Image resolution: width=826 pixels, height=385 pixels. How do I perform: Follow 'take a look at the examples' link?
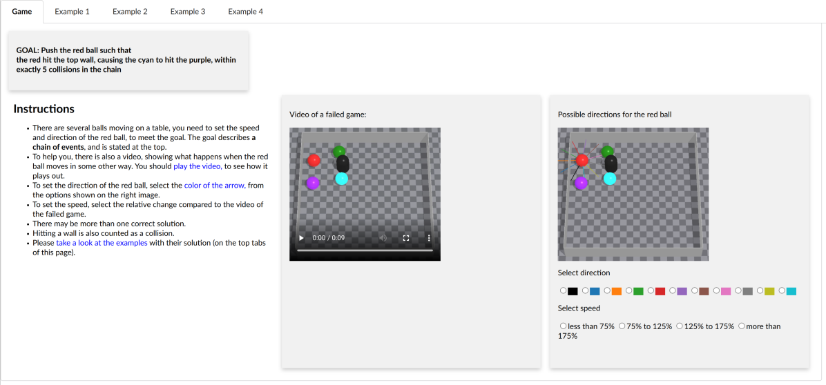102,243
